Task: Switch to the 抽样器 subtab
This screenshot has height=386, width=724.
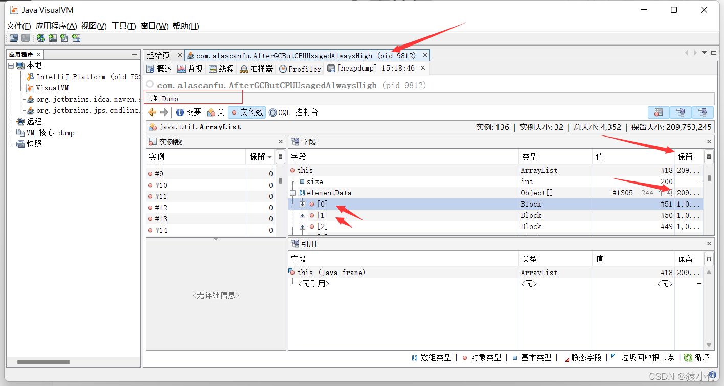Action: pos(257,69)
